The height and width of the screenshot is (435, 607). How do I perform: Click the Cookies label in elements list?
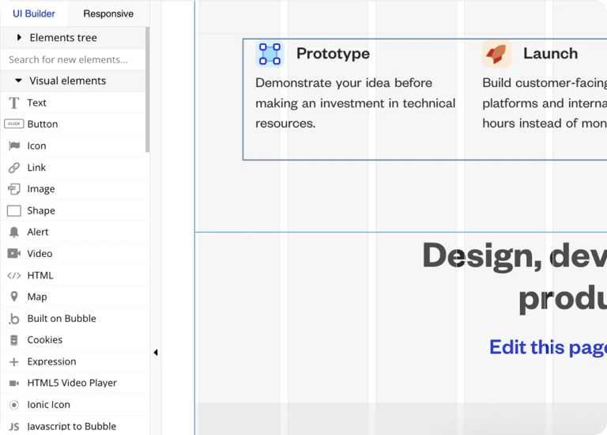click(45, 340)
